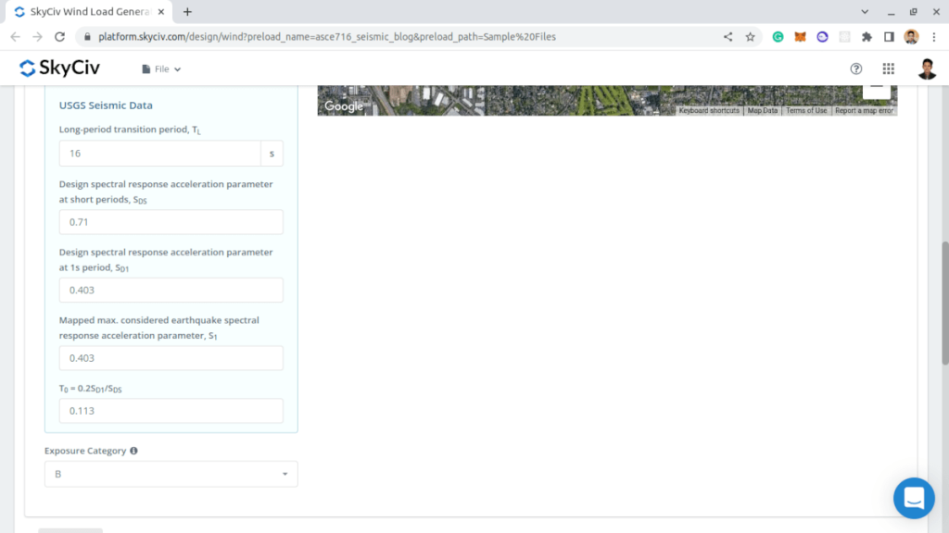Click Report a map error link
This screenshot has height=533, width=949.
(x=864, y=110)
